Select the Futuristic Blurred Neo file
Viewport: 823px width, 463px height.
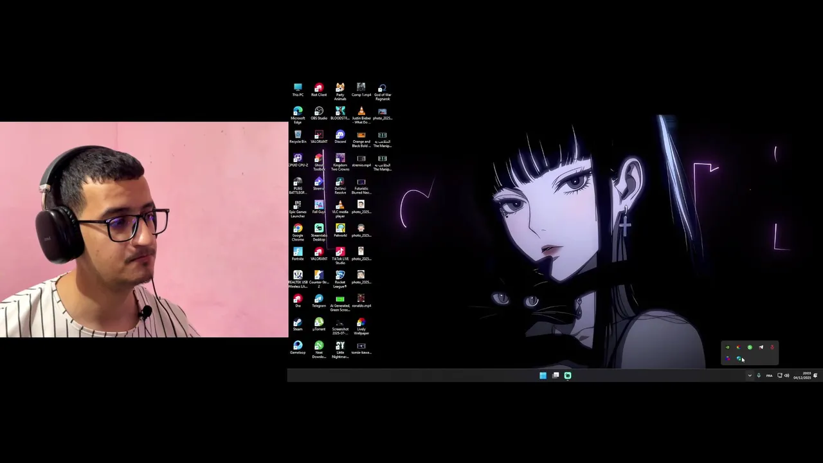[x=361, y=186]
